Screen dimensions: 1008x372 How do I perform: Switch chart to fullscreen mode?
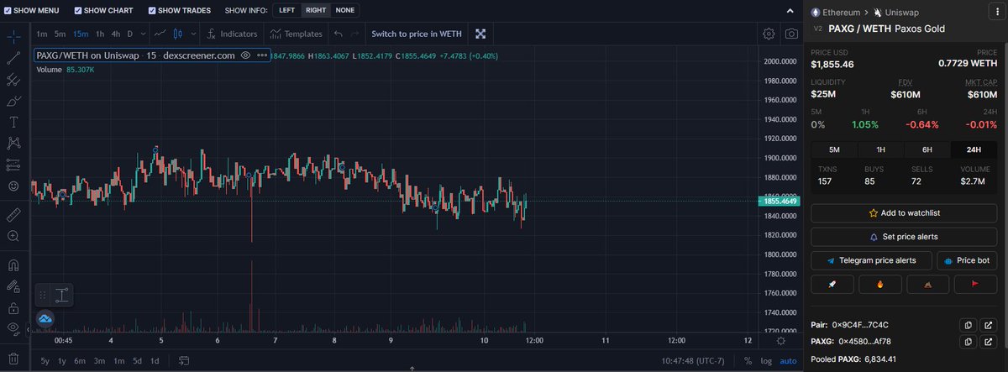click(480, 34)
